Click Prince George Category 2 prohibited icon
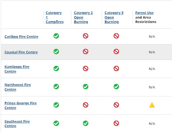Image resolution: width=172 pixels, height=132 pixels. point(86,105)
